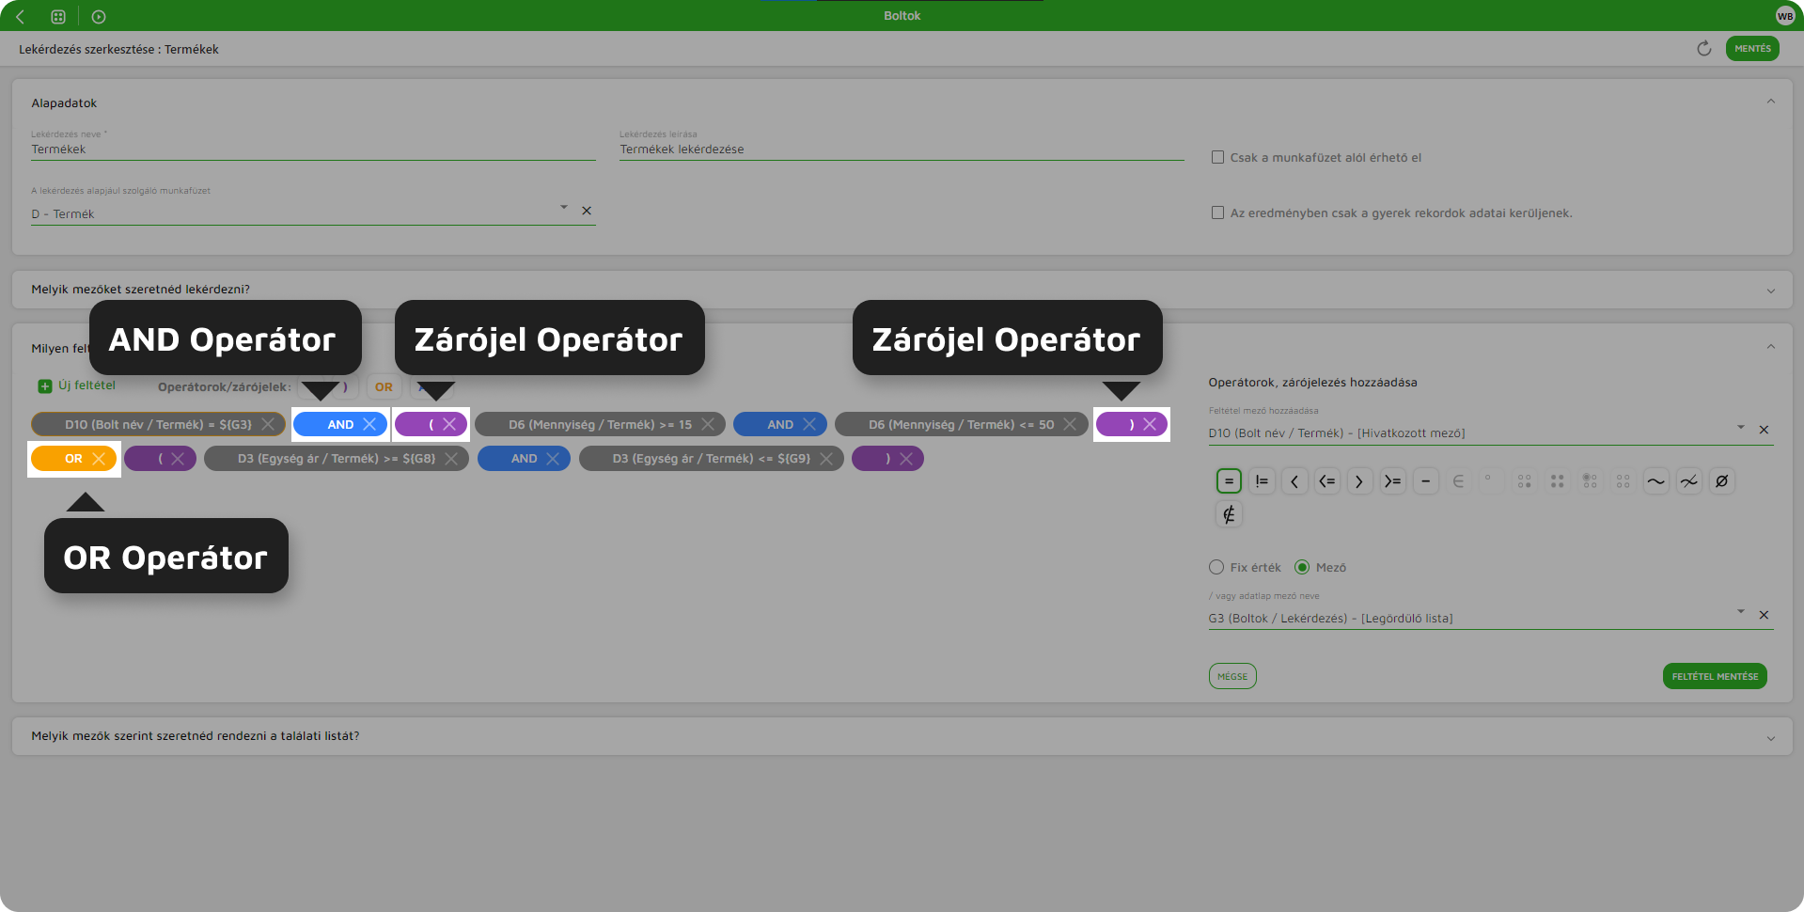Go back using the top-left arrow
The image size is (1804, 912).
tap(20, 16)
